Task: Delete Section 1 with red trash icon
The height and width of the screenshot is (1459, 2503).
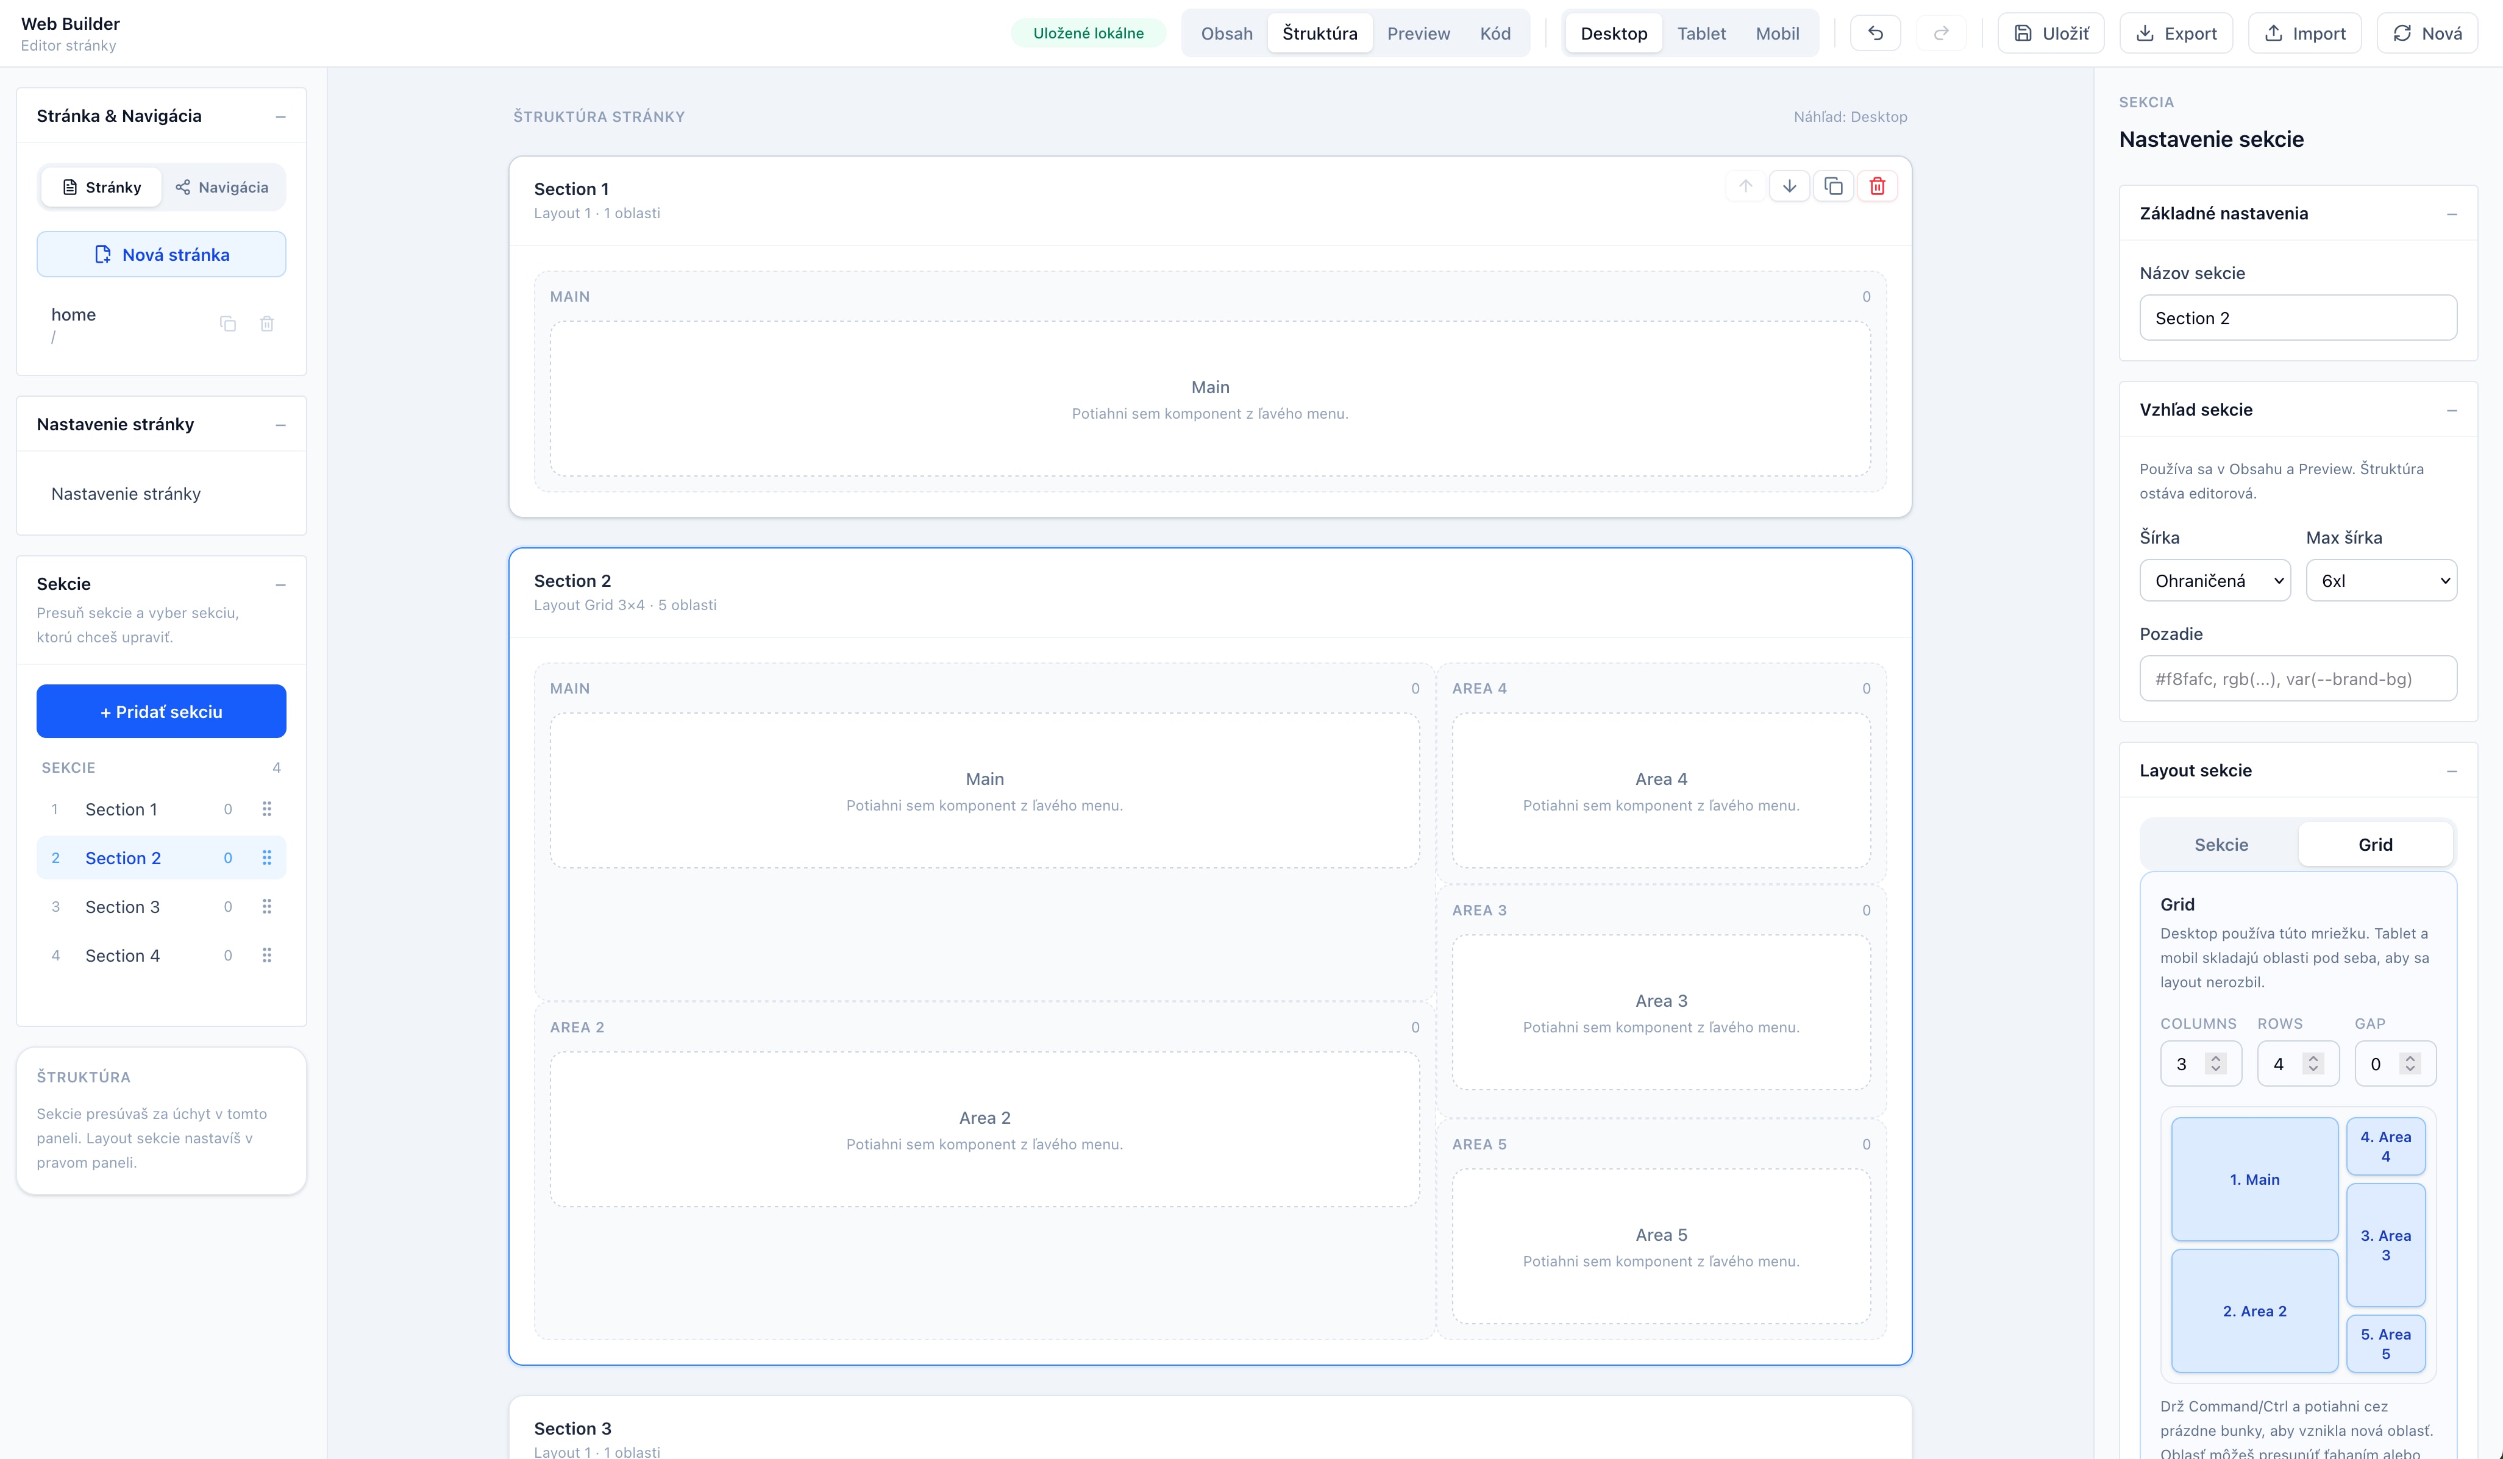Action: pos(1878,186)
